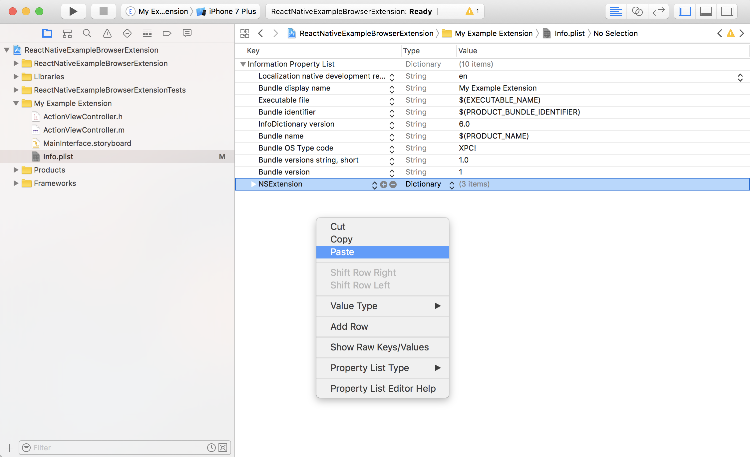The image size is (750, 457).
Task: Switch to the Version editor
Action: tap(658, 11)
